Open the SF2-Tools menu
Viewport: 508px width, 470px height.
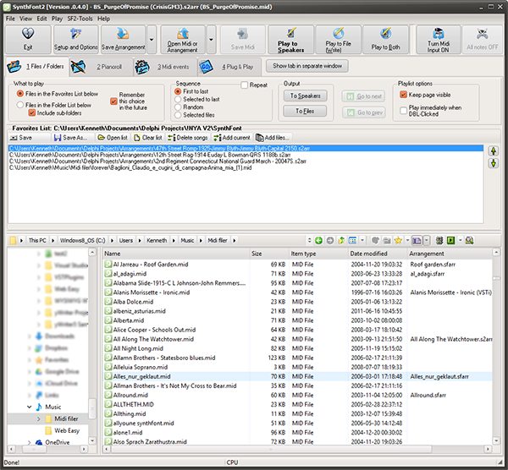[80, 18]
